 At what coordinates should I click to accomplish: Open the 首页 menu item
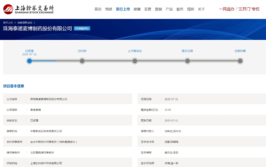98,9
